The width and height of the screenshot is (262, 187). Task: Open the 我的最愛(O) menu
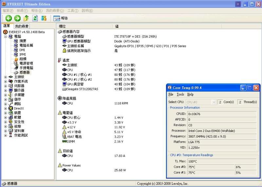tap(55, 11)
